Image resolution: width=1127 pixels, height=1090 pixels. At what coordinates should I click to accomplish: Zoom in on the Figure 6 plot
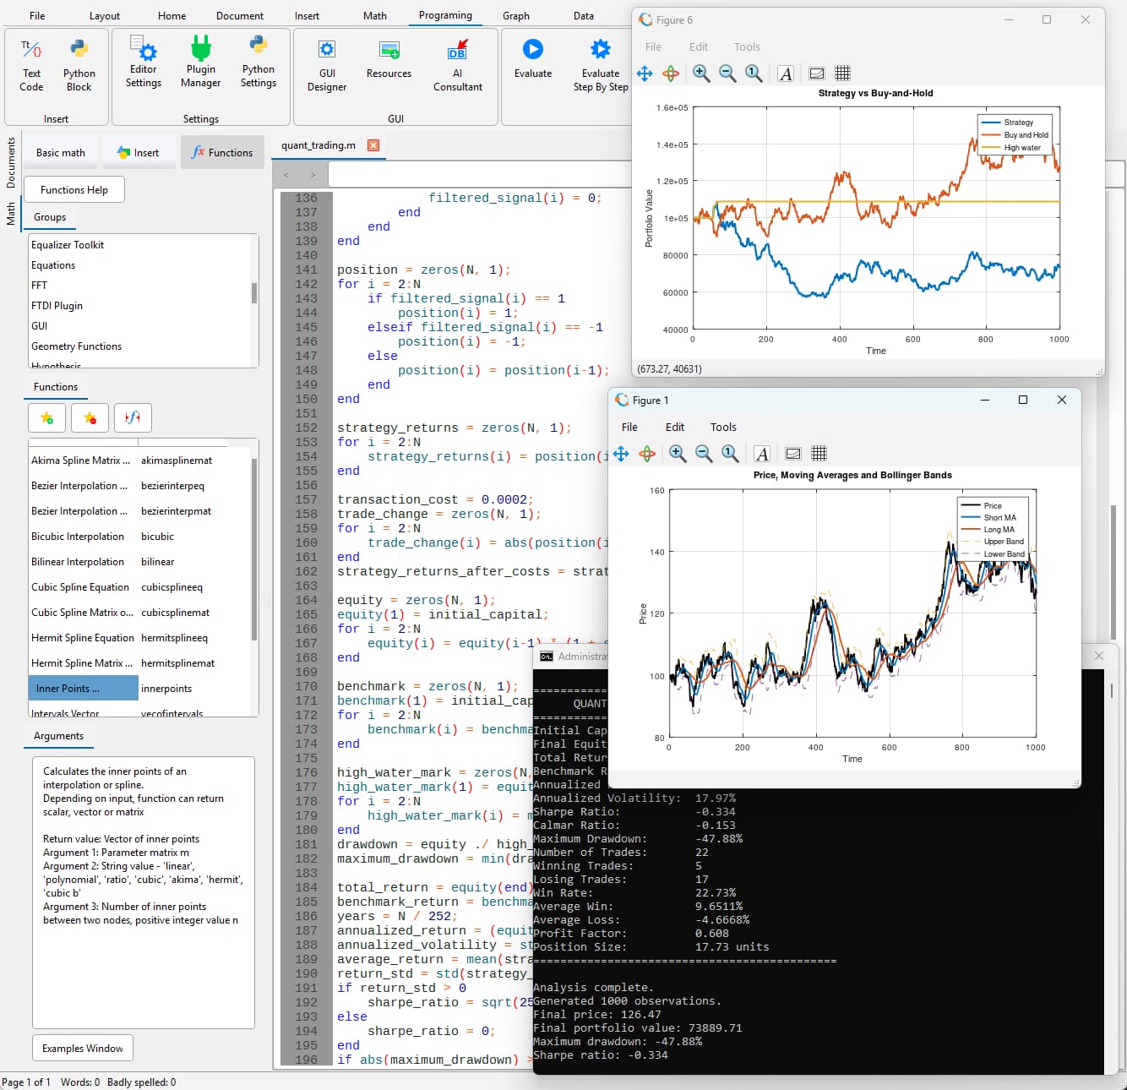coord(701,74)
